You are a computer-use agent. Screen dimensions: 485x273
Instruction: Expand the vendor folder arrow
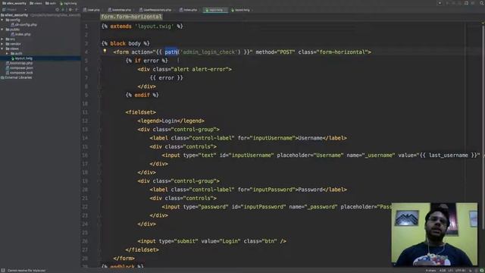click(2, 44)
